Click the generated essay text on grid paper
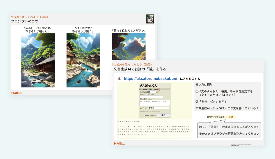 [x=149, y=130]
